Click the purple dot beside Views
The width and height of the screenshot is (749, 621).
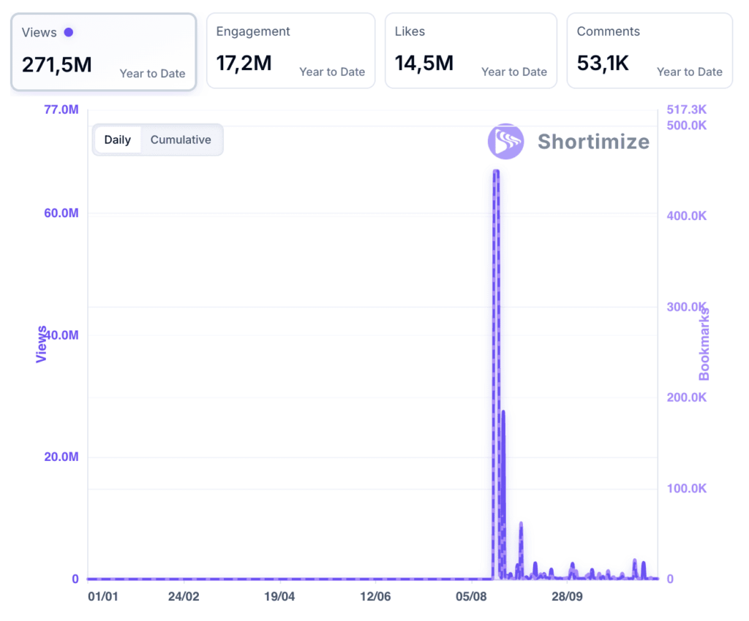[x=68, y=32]
